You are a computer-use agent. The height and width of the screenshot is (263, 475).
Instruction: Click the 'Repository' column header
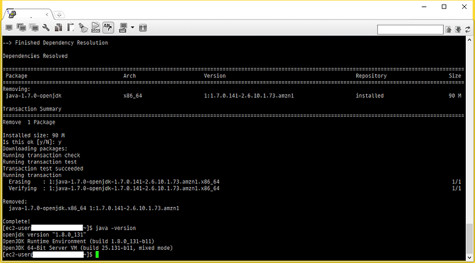click(x=371, y=76)
